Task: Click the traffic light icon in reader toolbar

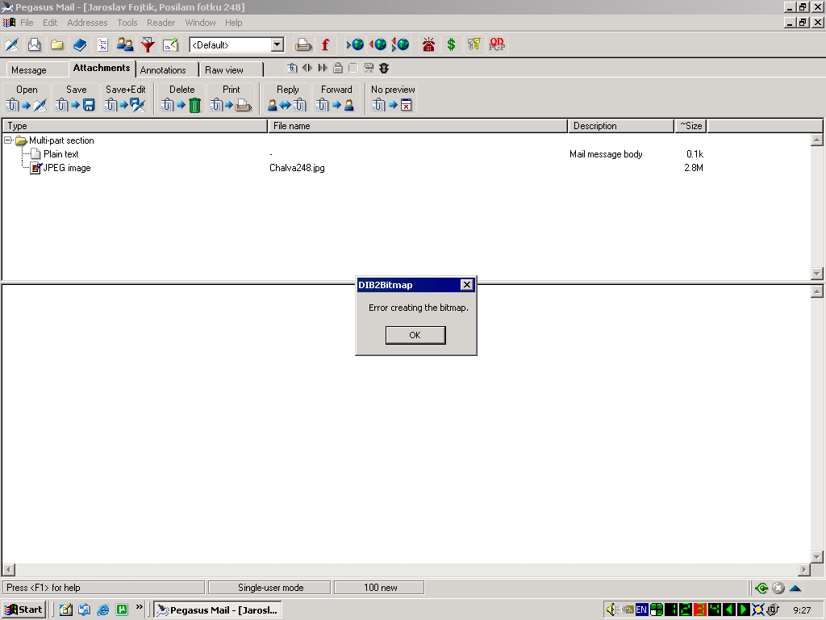Action: click(x=384, y=68)
